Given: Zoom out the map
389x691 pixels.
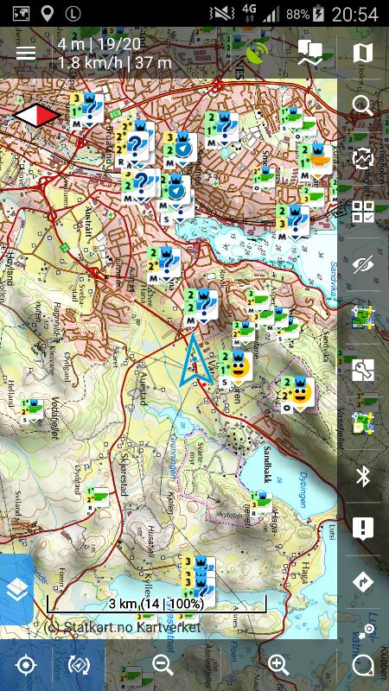Looking at the screenshot, I should click(x=163, y=665).
